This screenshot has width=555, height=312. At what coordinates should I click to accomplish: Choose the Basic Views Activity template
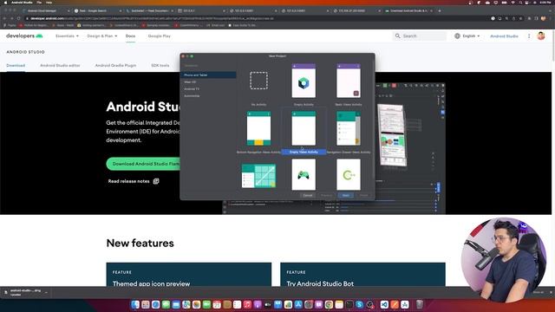[349, 81]
